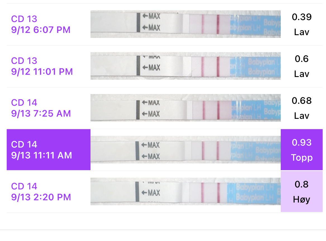Viewport: 326px width, 241px height.
Task: Tap the Lav label under 0.68
Action: pyautogui.click(x=302, y=116)
